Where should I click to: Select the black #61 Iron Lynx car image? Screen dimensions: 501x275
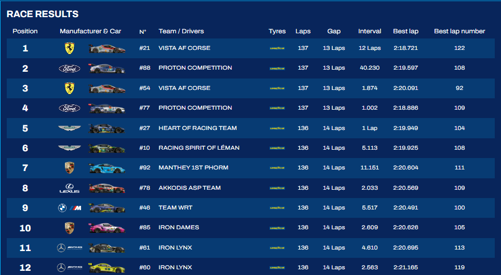(107, 248)
